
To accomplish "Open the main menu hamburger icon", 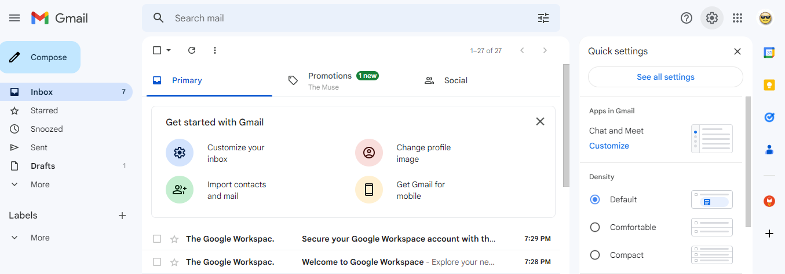I will (14, 18).
